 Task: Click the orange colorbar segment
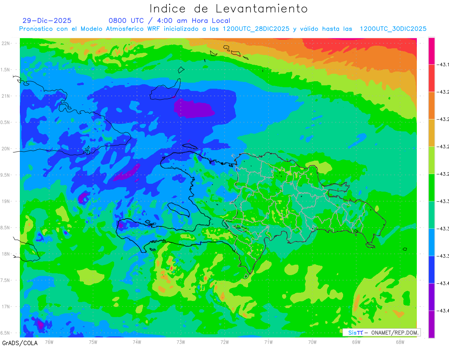pos(431,106)
